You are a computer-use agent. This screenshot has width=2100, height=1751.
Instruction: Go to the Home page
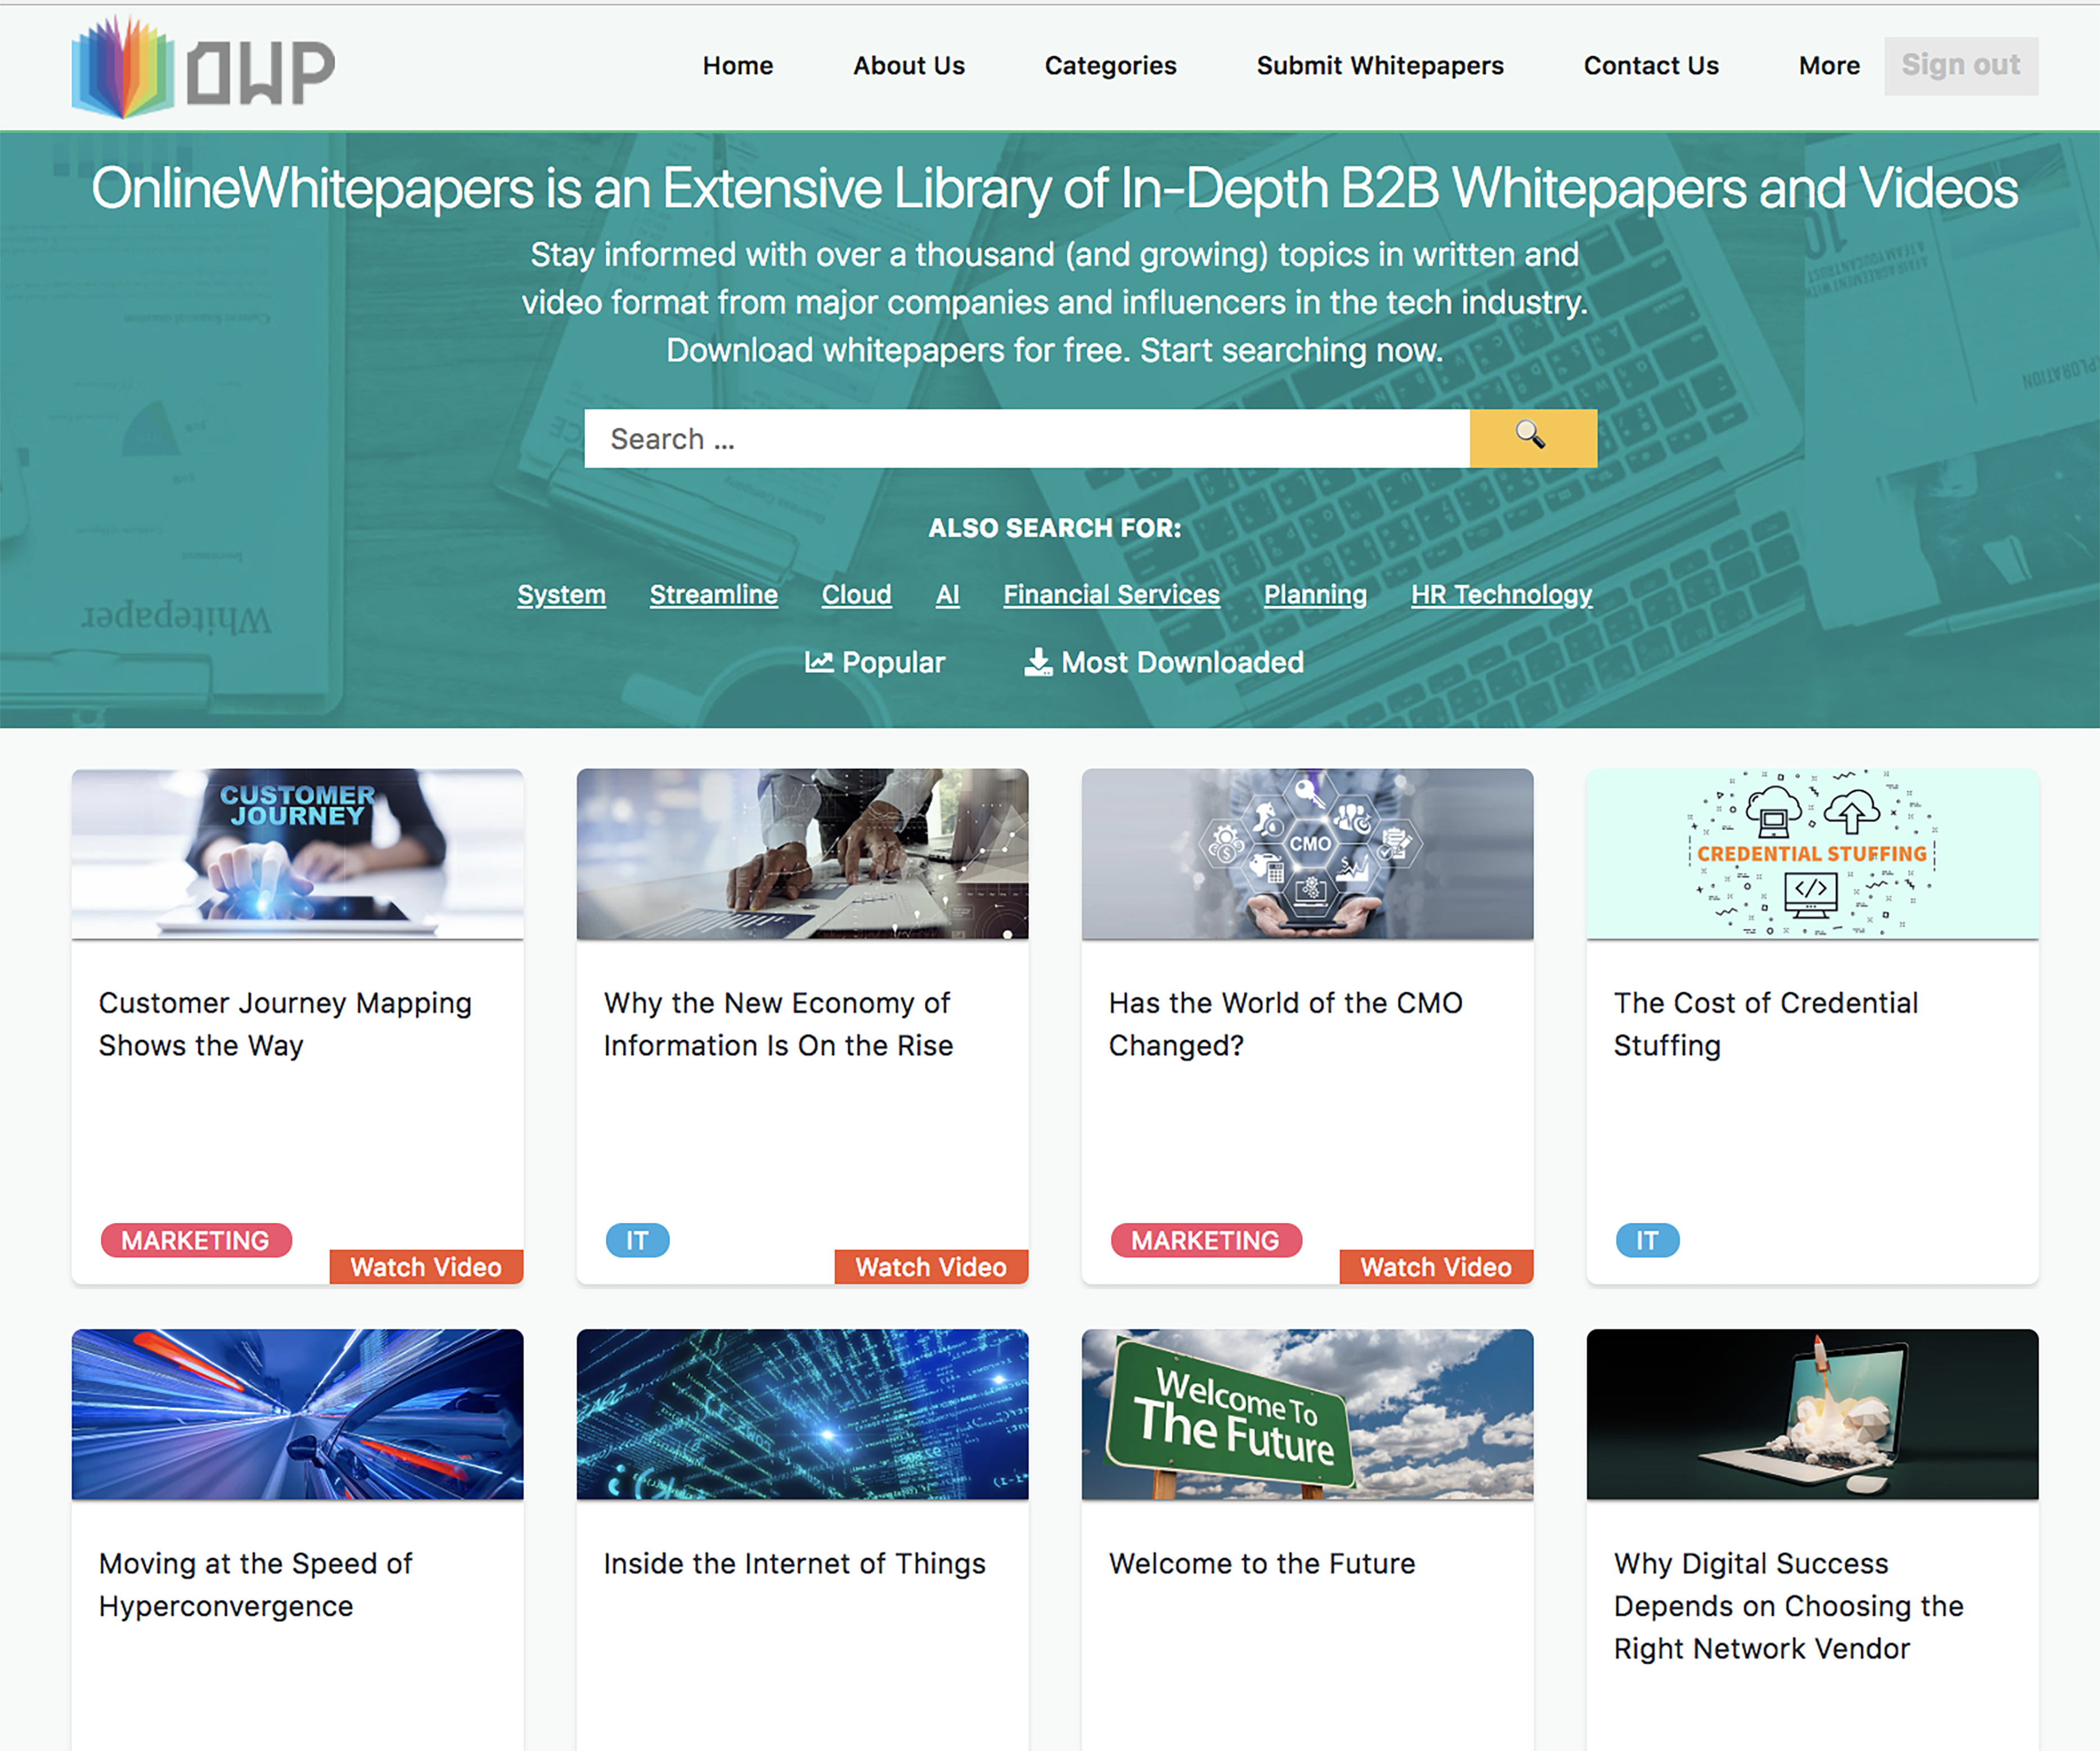coord(737,66)
